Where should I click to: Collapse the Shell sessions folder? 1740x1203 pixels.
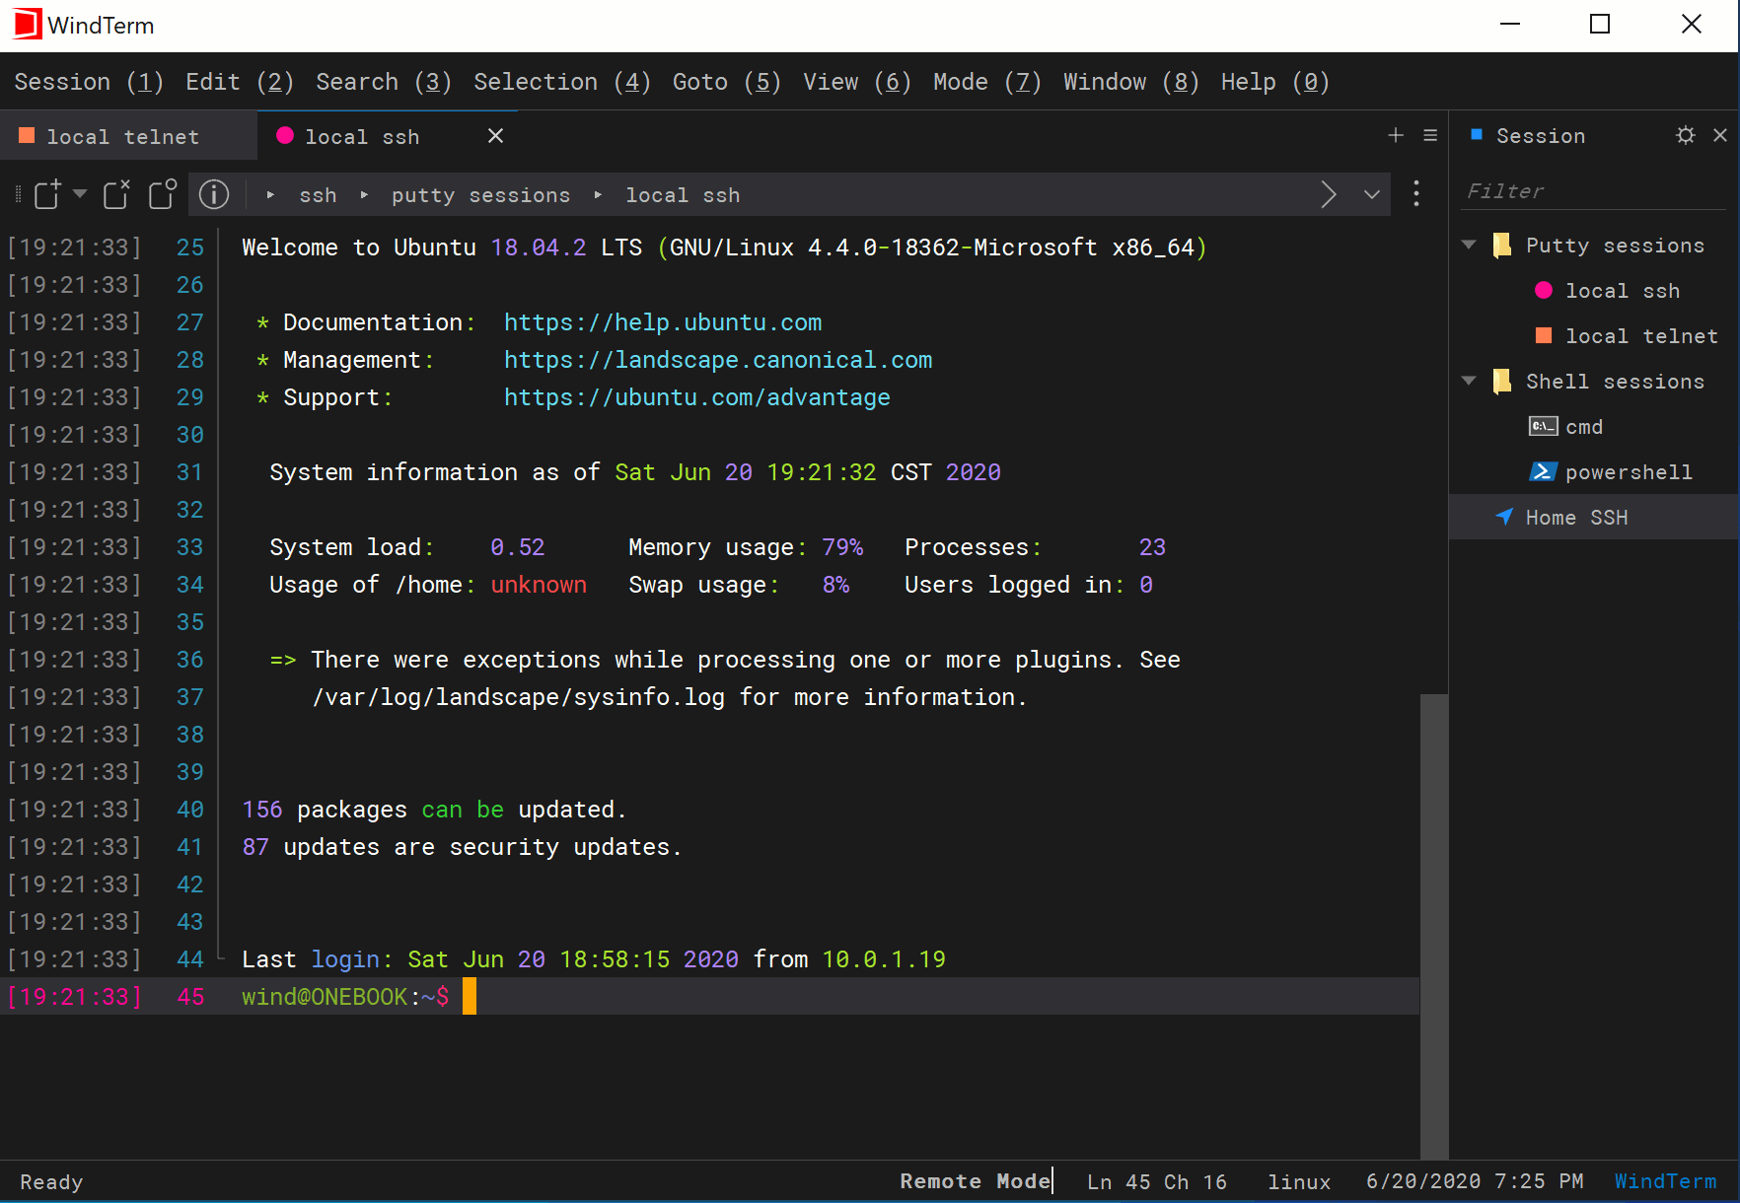1469,381
